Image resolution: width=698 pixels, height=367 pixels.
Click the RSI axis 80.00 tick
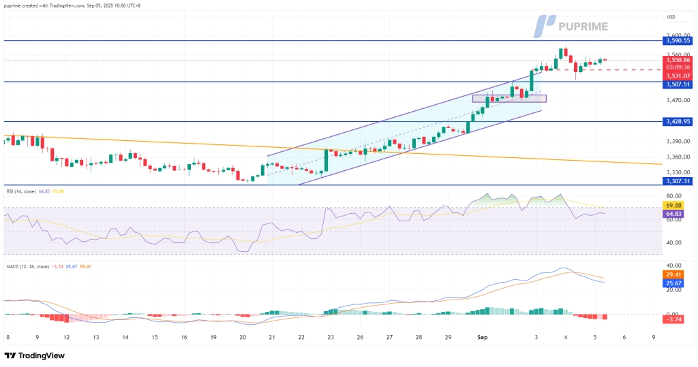[673, 195]
